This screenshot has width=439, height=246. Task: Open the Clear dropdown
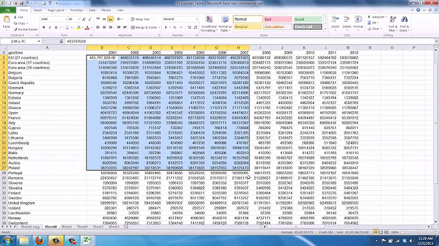tap(374, 29)
